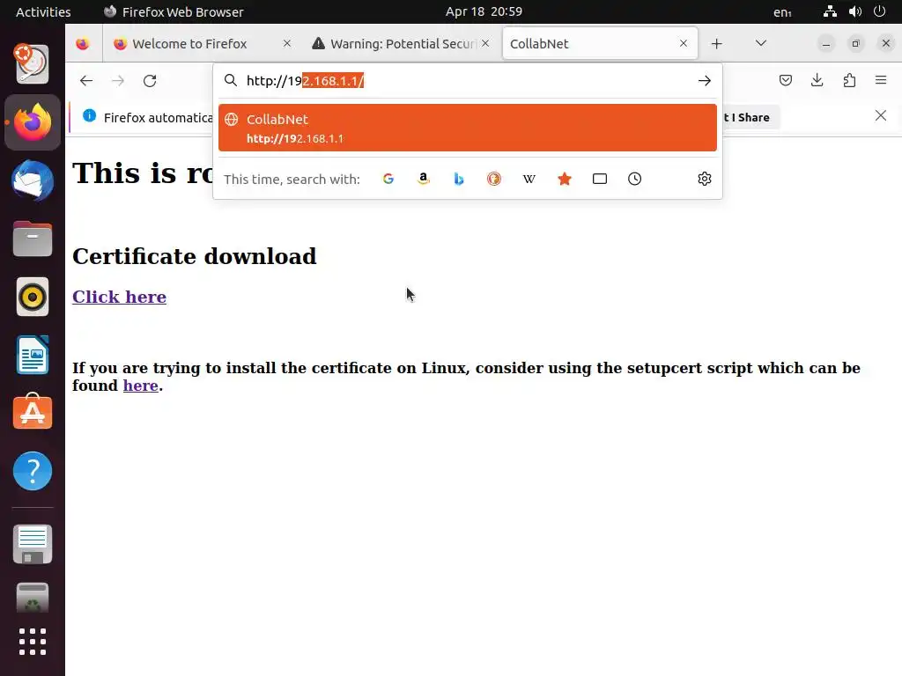The height and width of the screenshot is (676, 902).
Task: Search bookmarks with the star icon
Action: click(x=565, y=179)
